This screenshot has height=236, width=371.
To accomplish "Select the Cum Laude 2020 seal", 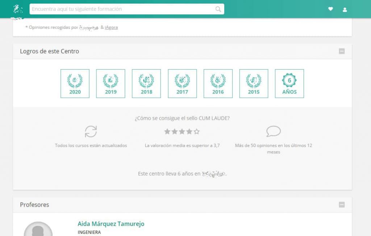I will click(x=75, y=83).
